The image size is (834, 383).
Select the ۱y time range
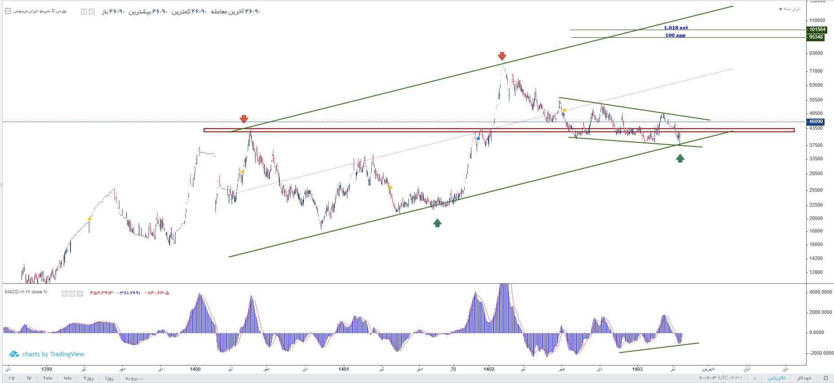(29, 378)
